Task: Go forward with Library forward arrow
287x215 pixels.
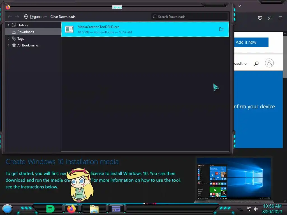Action: pyautogui.click(x=17, y=17)
